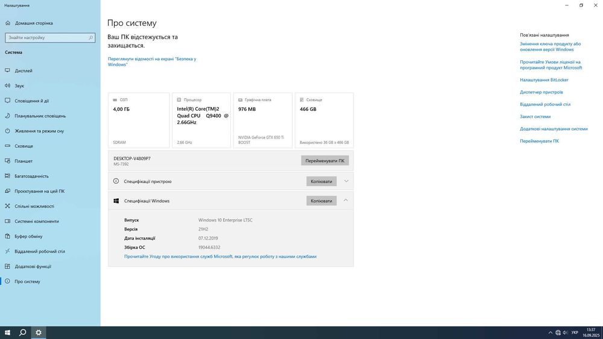Open Змінення ключа продукту link
Screen dimensions: 603x339
(551, 46)
